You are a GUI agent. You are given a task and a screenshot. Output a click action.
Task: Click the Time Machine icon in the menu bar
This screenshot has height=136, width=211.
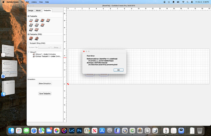pyautogui.click(x=169, y=2)
